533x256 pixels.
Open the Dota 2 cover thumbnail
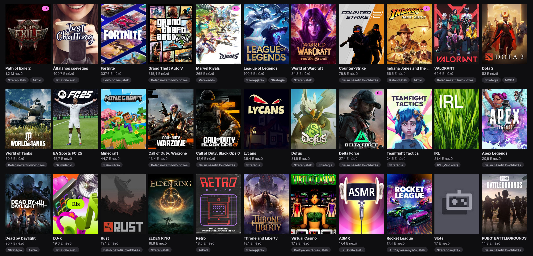coord(504,34)
